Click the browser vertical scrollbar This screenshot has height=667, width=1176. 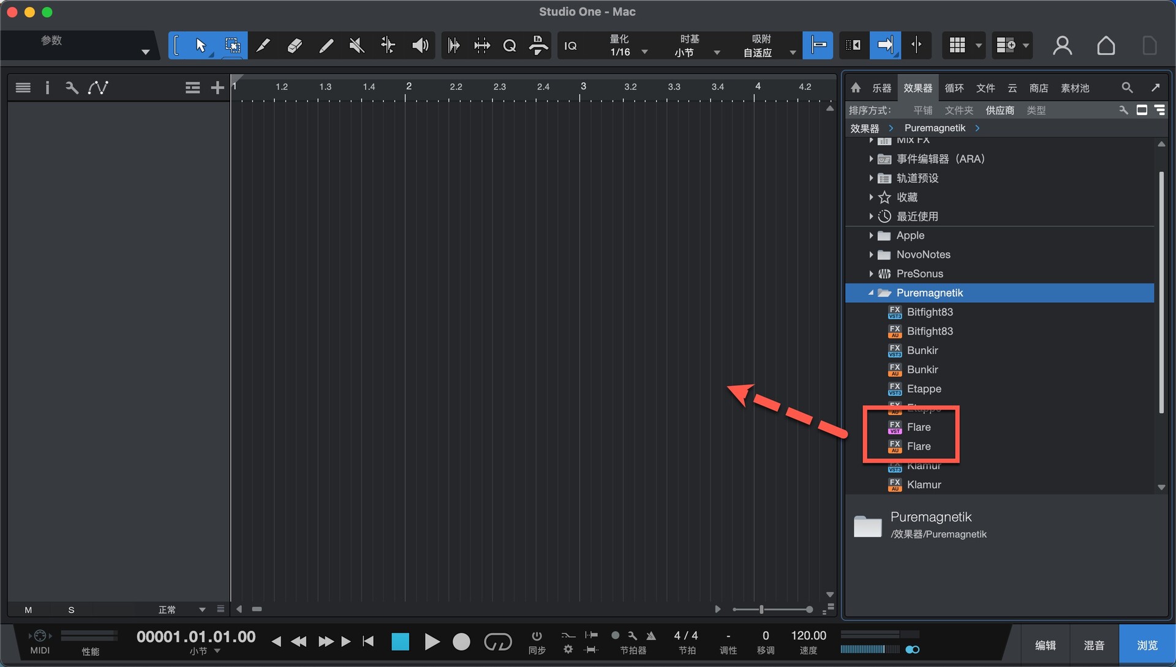pyautogui.click(x=1161, y=293)
